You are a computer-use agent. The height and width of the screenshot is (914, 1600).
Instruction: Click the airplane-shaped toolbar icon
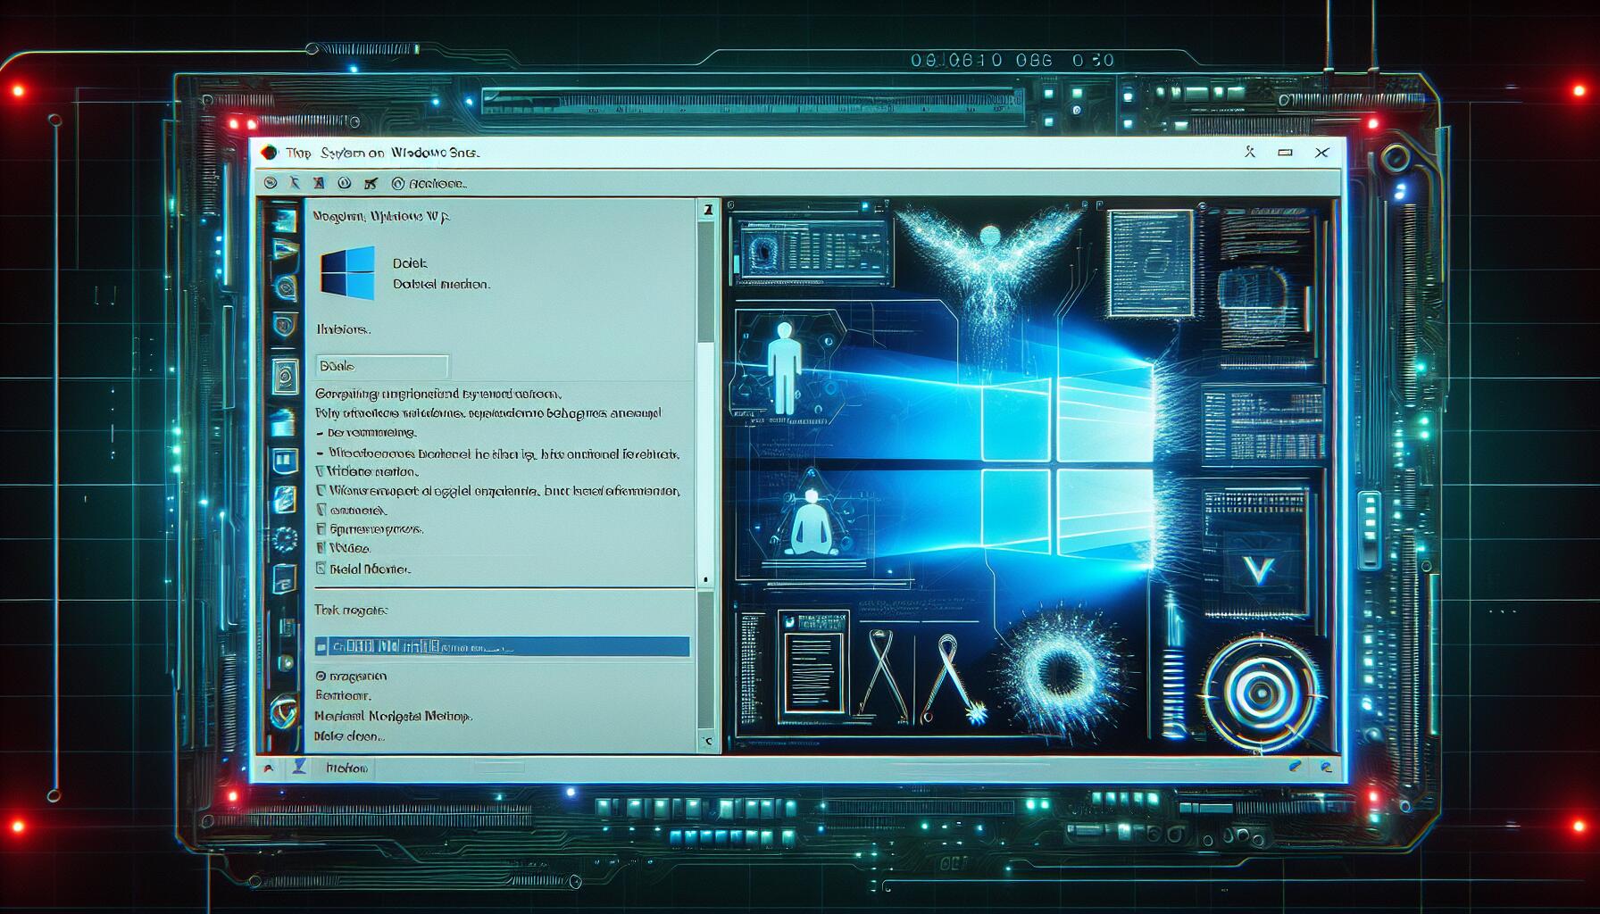point(370,183)
